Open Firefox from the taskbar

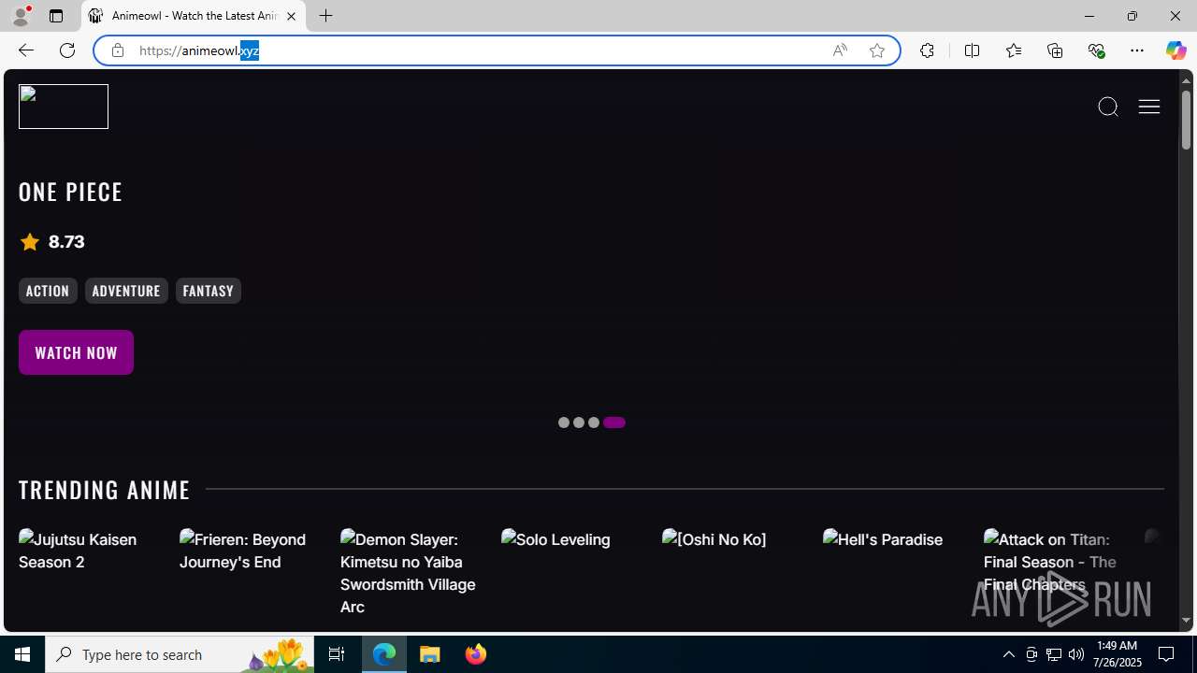[x=476, y=654]
